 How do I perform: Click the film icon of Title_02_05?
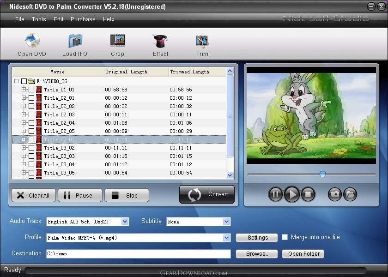(39, 131)
